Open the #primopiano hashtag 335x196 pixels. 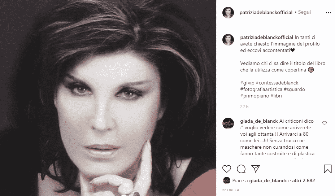coord(254,96)
